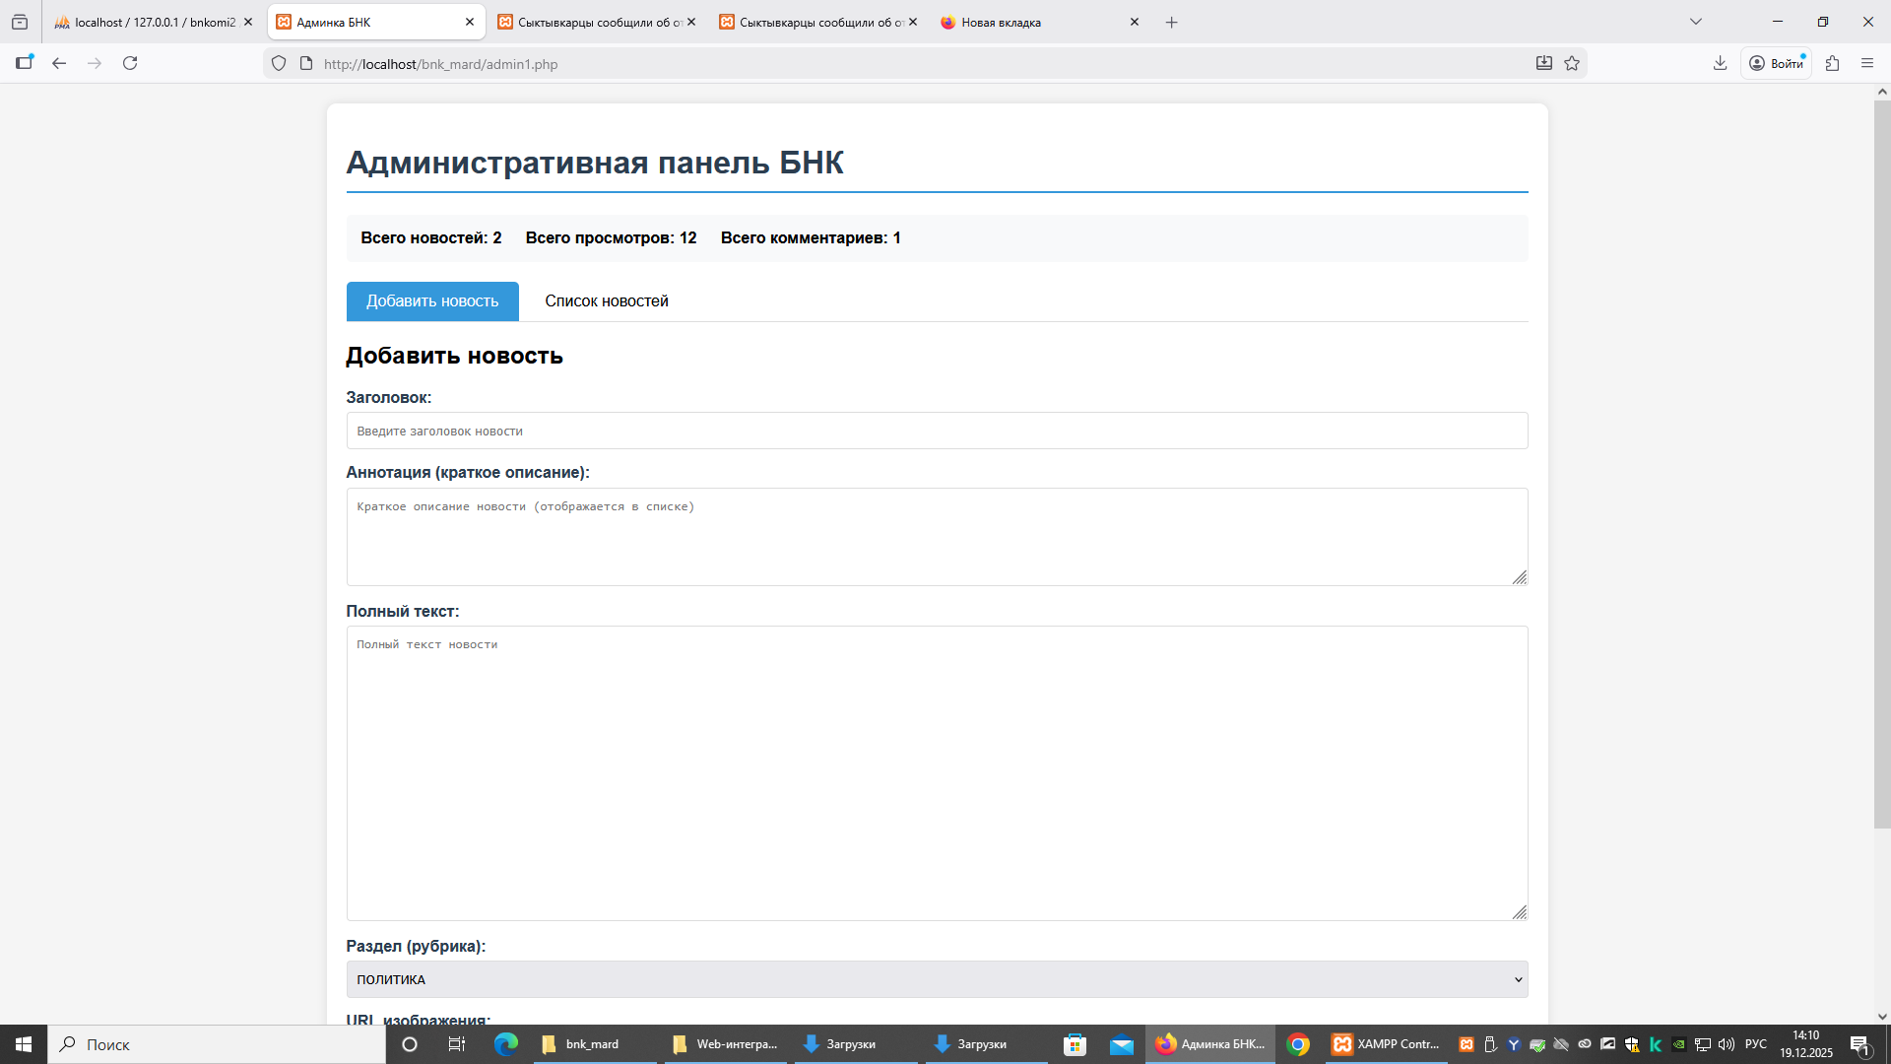Bookmark page with star icon
The width and height of the screenshot is (1891, 1064).
click(x=1572, y=63)
